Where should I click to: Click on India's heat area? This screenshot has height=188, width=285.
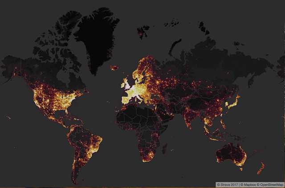[191, 118]
